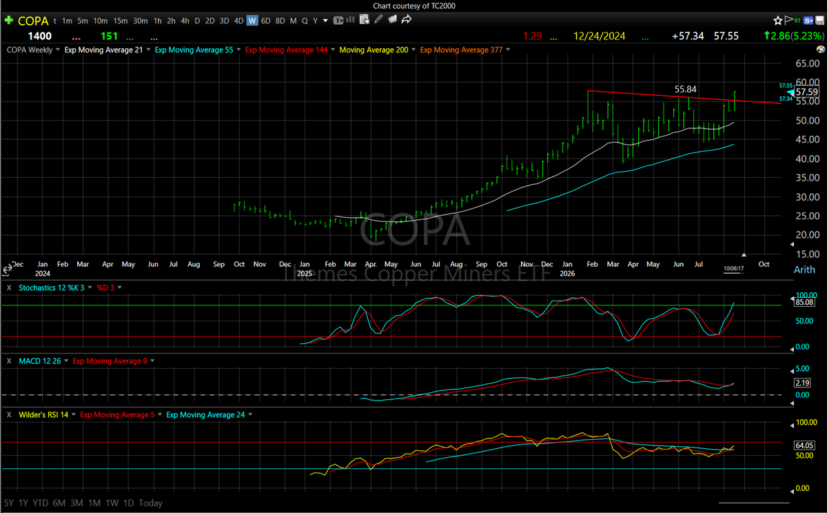Select the 4D timeframe
The image size is (827, 513).
tap(238, 21)
